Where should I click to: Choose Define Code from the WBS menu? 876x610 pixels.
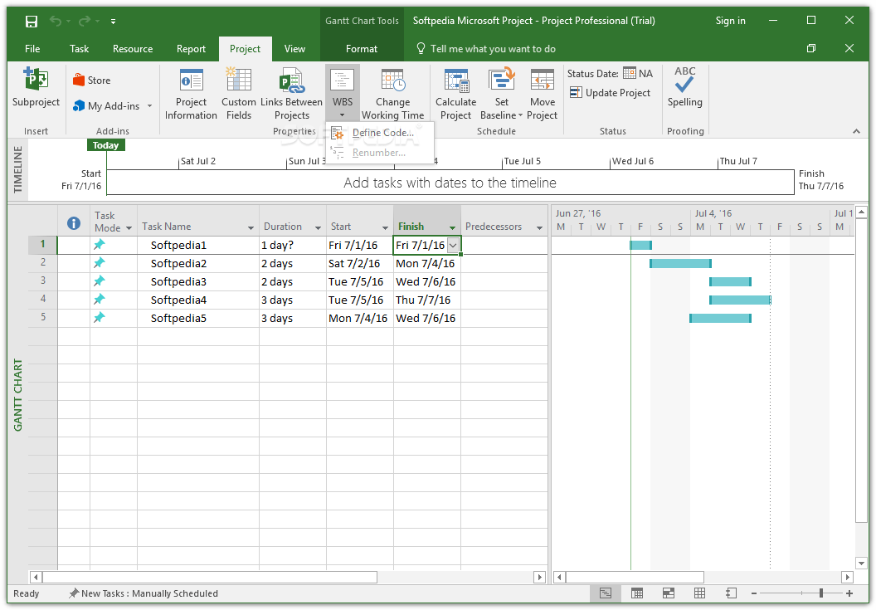pos(382,132)
